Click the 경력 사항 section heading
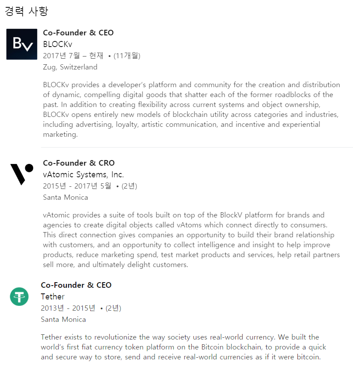This screenshot has width=353, height=368. [26, 11]
